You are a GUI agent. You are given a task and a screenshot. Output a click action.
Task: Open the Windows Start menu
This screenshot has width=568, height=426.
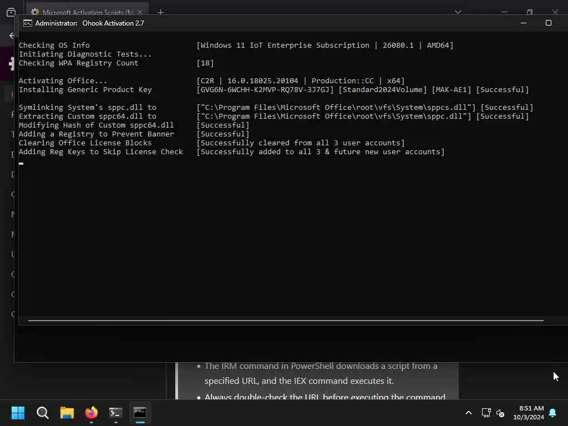point(18,413)
